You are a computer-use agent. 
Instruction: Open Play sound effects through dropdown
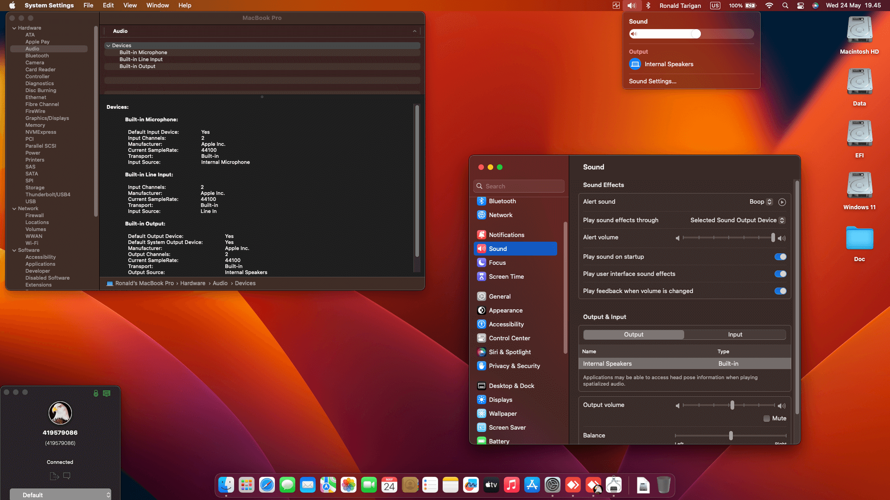pyautogui.click(x=737, y=220)
